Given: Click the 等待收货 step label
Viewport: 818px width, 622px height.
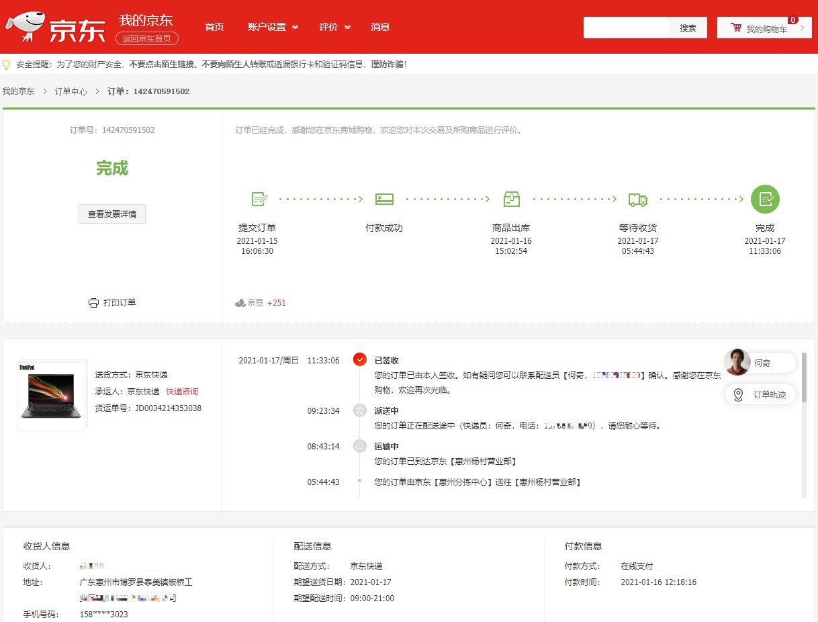Looking at the screenshot, I should pyautogui.click(x=638, y=228).
